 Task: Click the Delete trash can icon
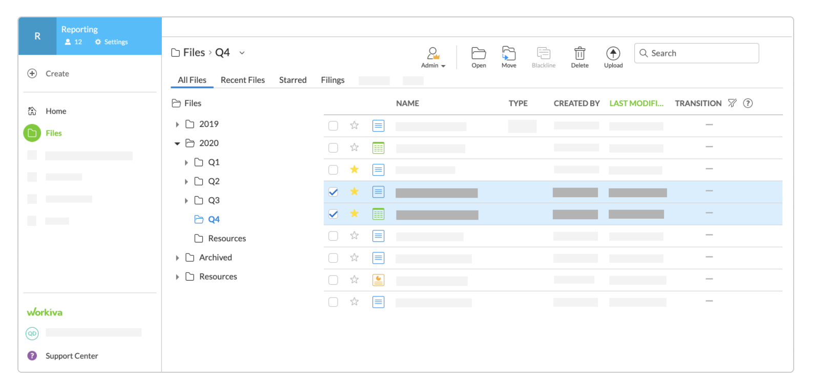pos(579,54)
